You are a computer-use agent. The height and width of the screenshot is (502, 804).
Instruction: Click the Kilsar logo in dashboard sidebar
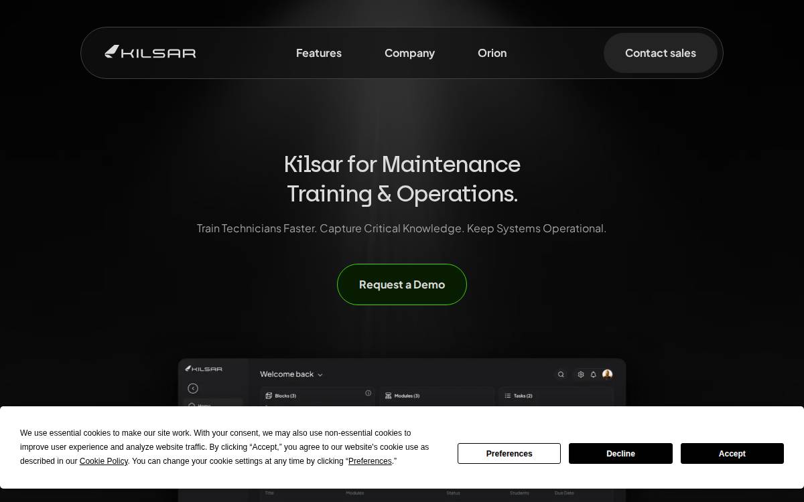(x=204, y=369)
